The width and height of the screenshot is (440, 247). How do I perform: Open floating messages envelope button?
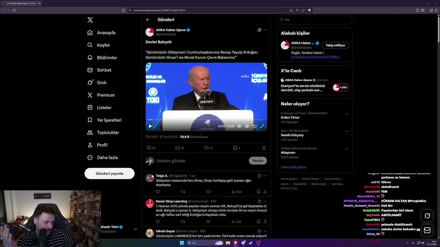coord(427,230)
